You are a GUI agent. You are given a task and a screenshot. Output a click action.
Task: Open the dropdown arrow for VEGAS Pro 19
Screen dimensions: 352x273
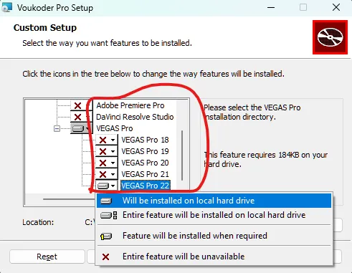coord(113,151)
